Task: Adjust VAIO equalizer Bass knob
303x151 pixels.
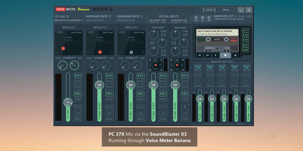Action: 154,51
